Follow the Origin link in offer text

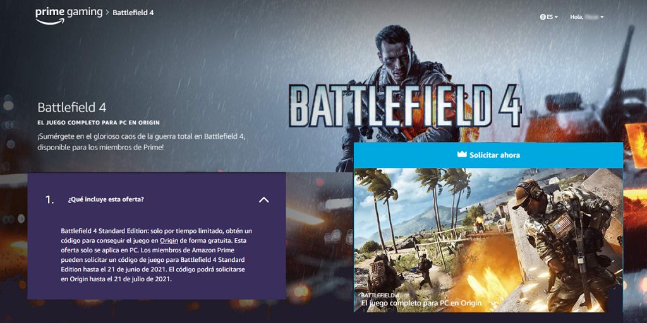(x=169, y=240)
